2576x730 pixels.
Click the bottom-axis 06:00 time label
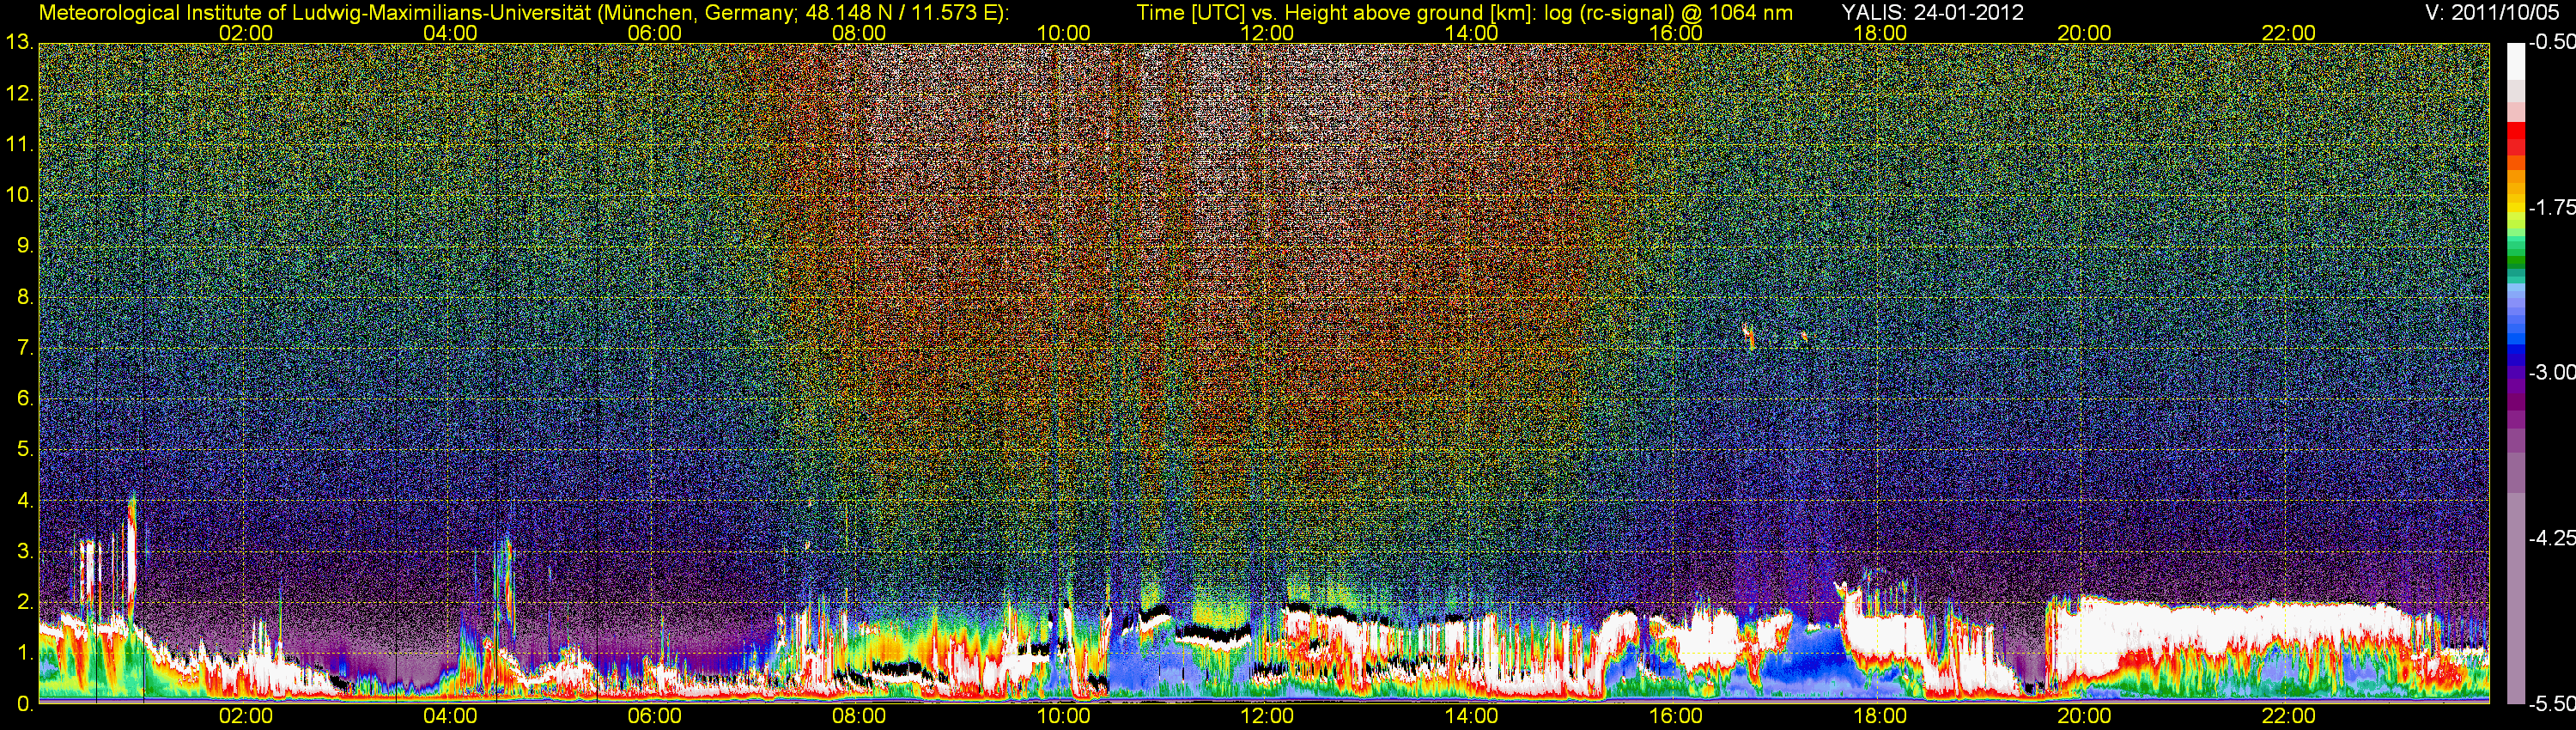[x=655, y=717]
